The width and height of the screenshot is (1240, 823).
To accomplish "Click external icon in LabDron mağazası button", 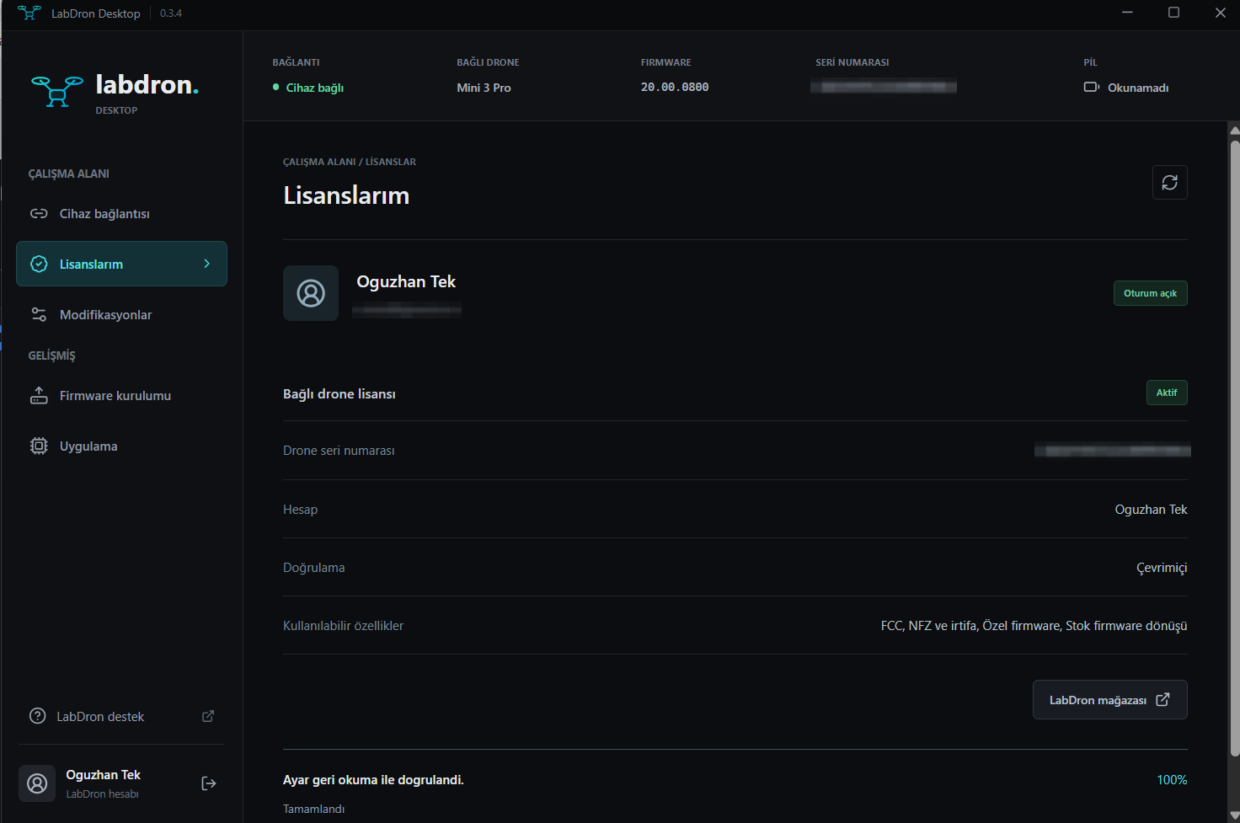I will [1162, 699].
